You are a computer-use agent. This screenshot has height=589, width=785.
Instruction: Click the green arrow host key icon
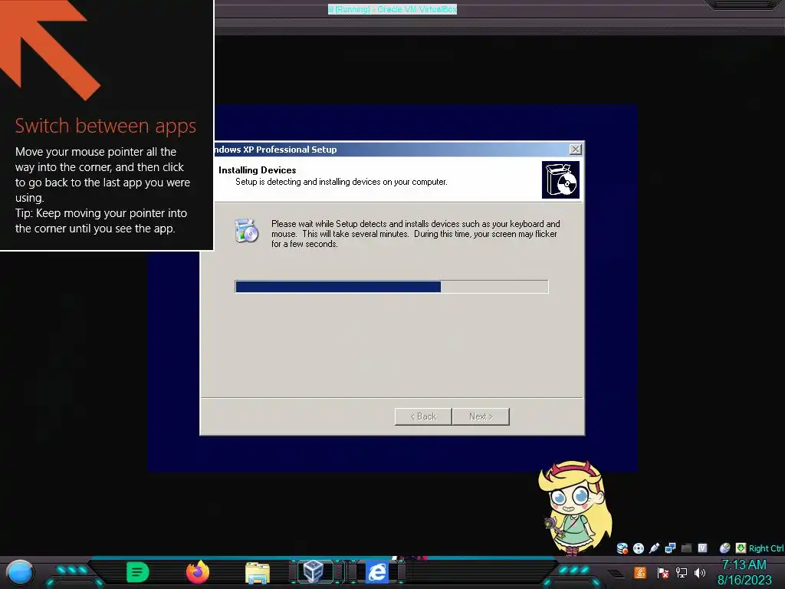tap(741, 548)
